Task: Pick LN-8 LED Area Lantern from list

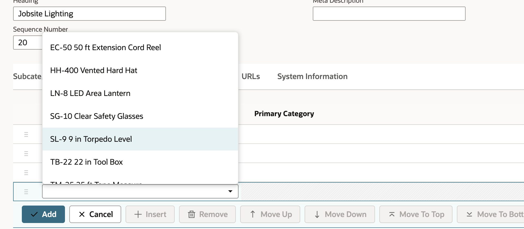Action: click(140, 93)
